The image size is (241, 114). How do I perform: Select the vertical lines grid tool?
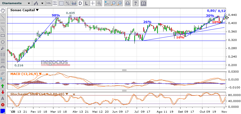coord(3,55)
